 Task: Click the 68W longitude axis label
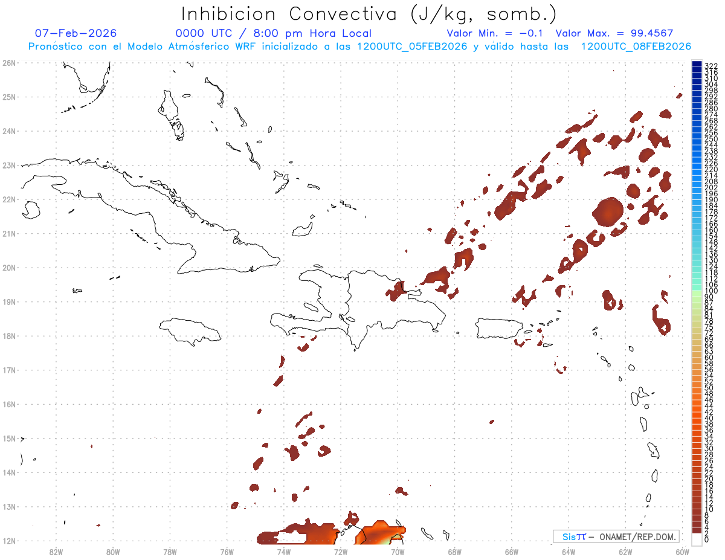point(454,552)
